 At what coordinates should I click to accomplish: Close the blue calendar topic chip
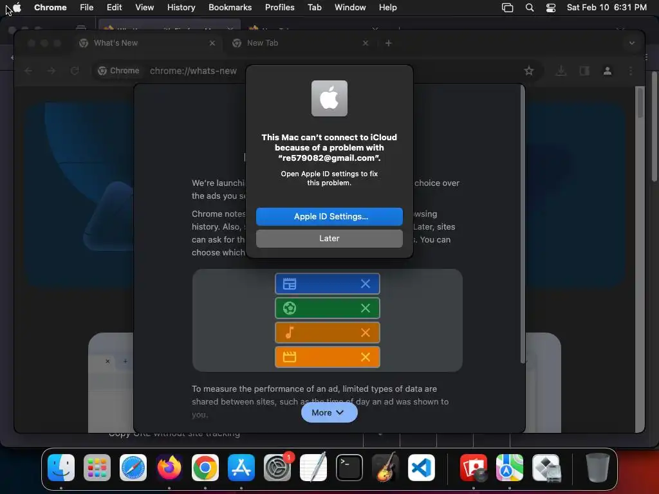(x=366, y=284)
